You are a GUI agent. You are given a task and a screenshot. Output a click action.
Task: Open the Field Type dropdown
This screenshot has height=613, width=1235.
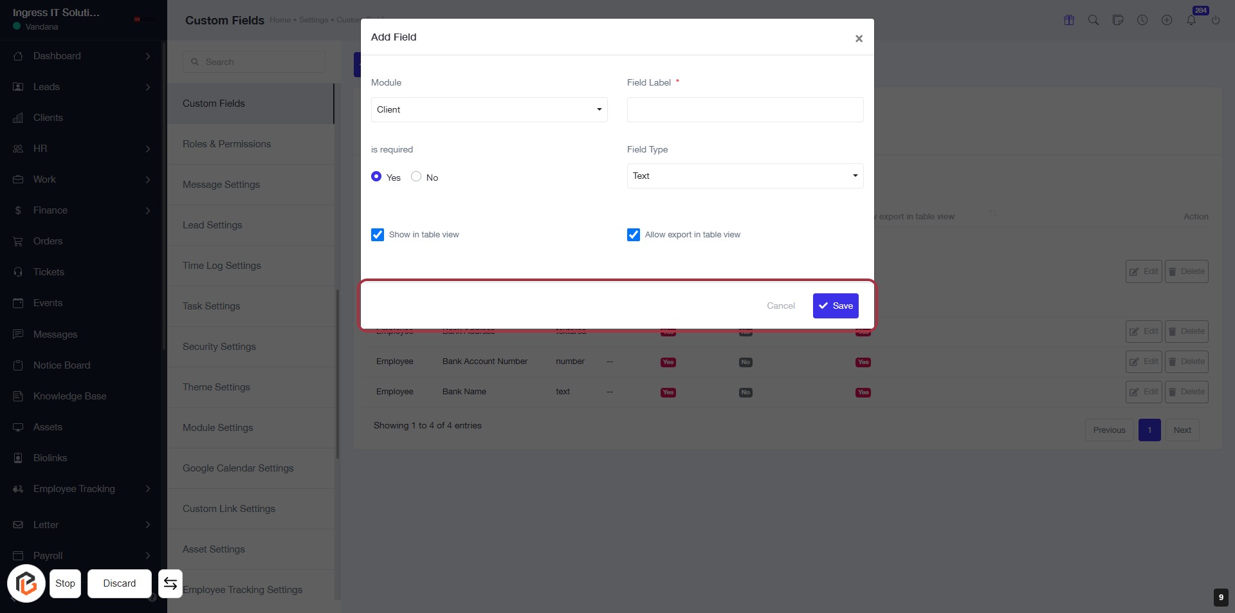tap(745, 176)
